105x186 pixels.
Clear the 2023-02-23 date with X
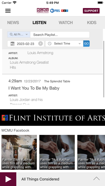(40, 44)
